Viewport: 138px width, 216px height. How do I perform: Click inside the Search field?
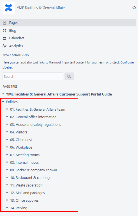click(33, 76)
